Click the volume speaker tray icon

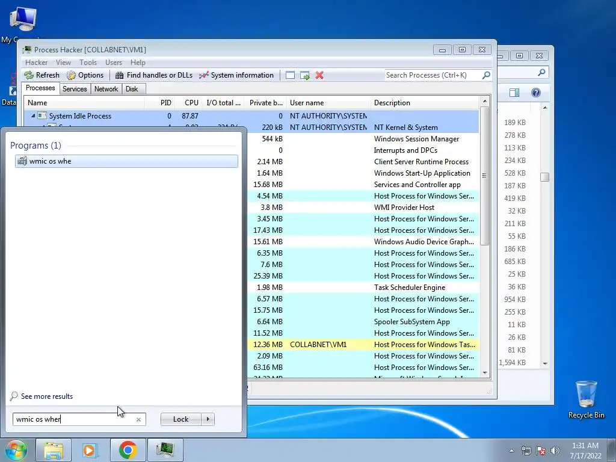[555, 451]
